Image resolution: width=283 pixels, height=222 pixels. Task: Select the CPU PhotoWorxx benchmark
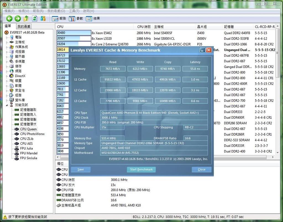(x=32, y=134)
